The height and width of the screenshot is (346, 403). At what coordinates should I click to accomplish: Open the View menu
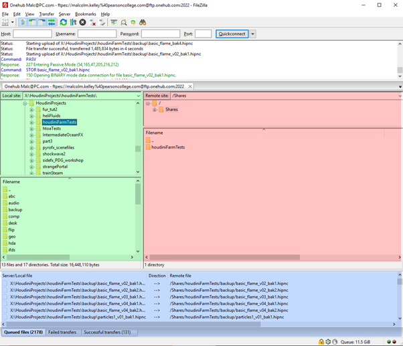point(29,14)
